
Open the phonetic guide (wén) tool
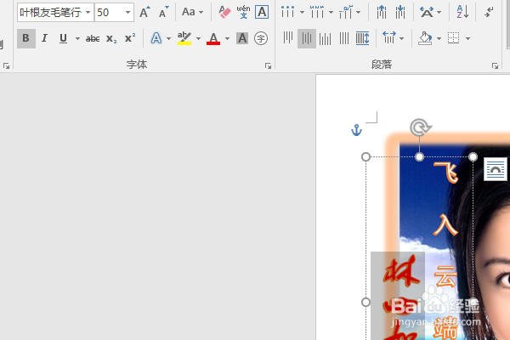pos(243,12)
